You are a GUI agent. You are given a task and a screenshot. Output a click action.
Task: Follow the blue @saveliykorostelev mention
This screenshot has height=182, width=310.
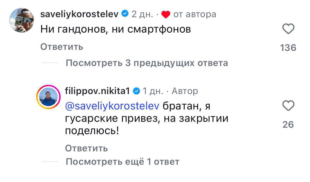tap(113, 106)
